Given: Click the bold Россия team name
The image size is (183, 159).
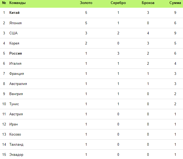Looking at the screenshot, I should pyautogui.click(x=15, y=53).
